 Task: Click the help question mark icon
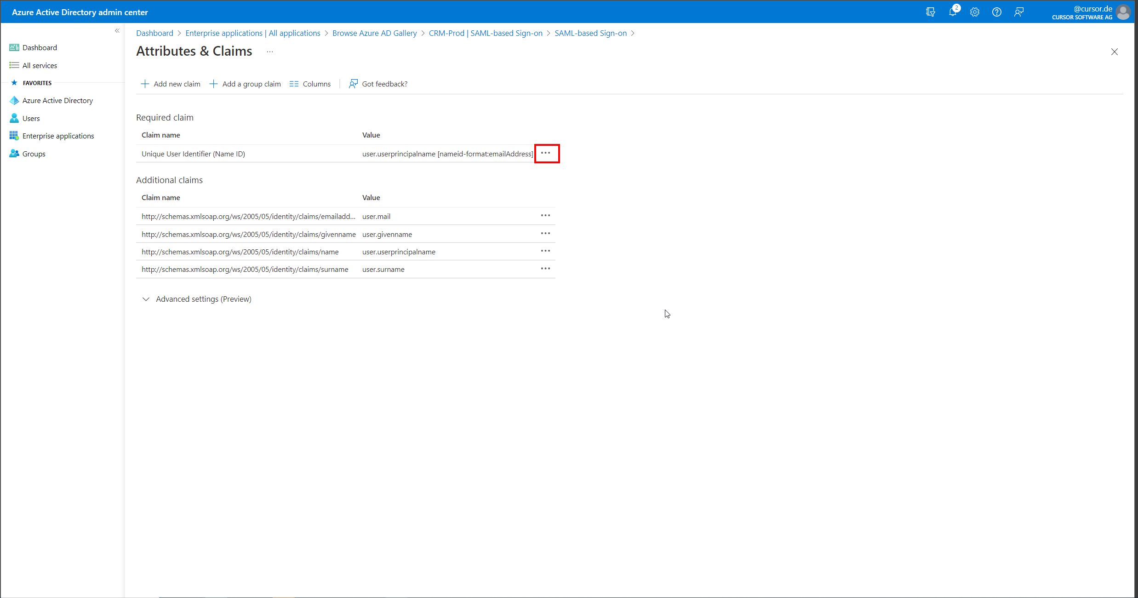[996, 12]
